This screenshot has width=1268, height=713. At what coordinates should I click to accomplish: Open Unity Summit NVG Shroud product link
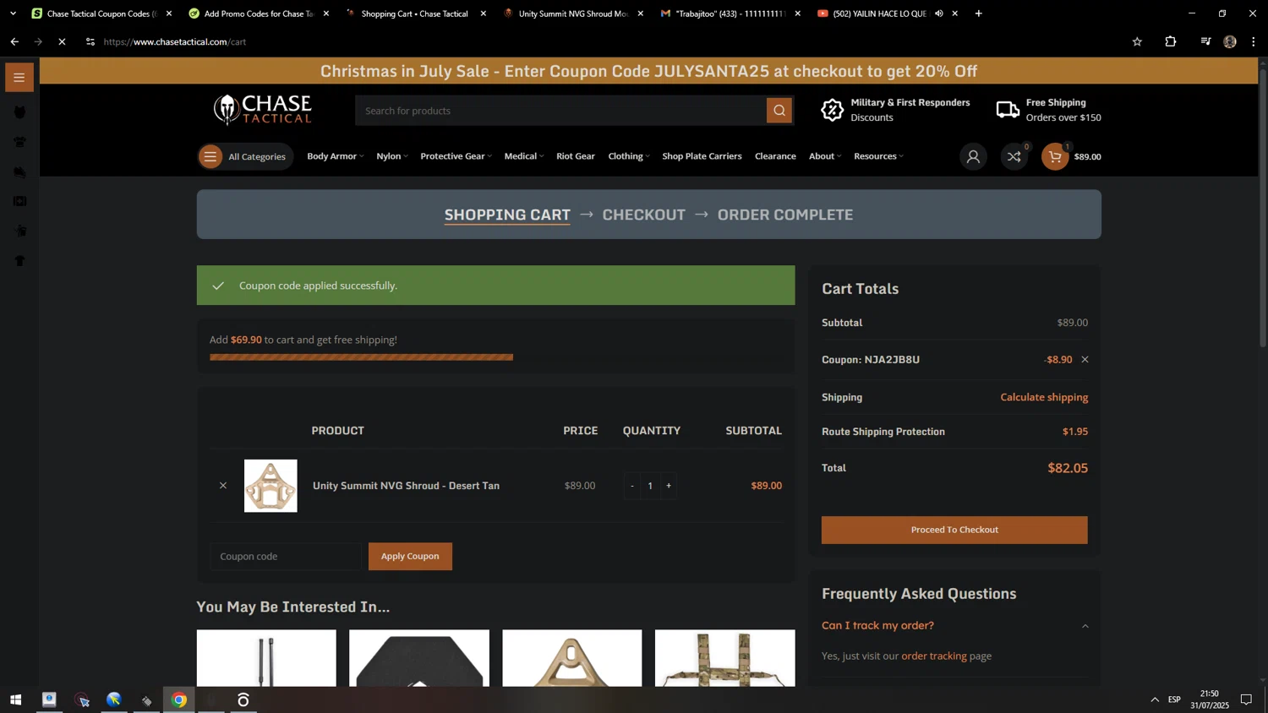click(x=406, y=486)
